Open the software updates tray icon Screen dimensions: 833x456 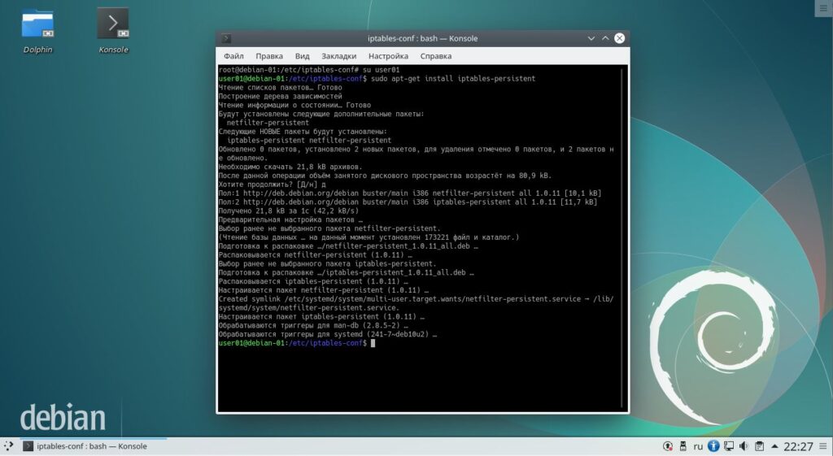click(x=668, y=446)
